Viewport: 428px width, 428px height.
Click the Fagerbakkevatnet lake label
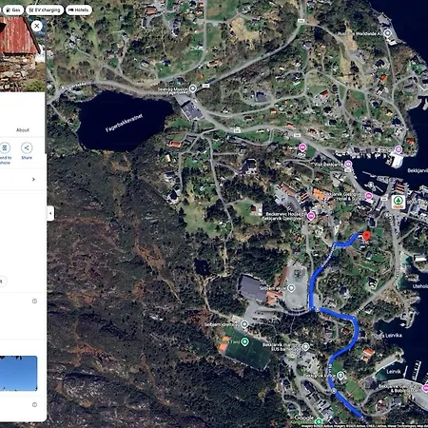124,123
